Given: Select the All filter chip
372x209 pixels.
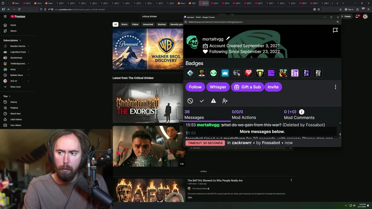Looking at the screenshot, I should click(x=115, y=24).
